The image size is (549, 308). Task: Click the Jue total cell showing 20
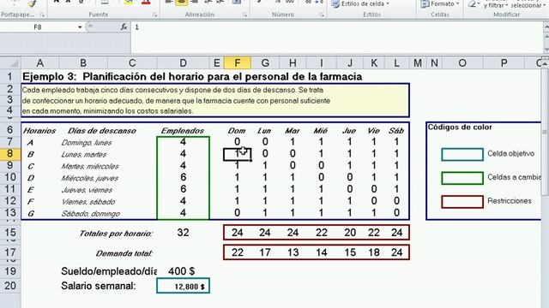coord(350,233)
